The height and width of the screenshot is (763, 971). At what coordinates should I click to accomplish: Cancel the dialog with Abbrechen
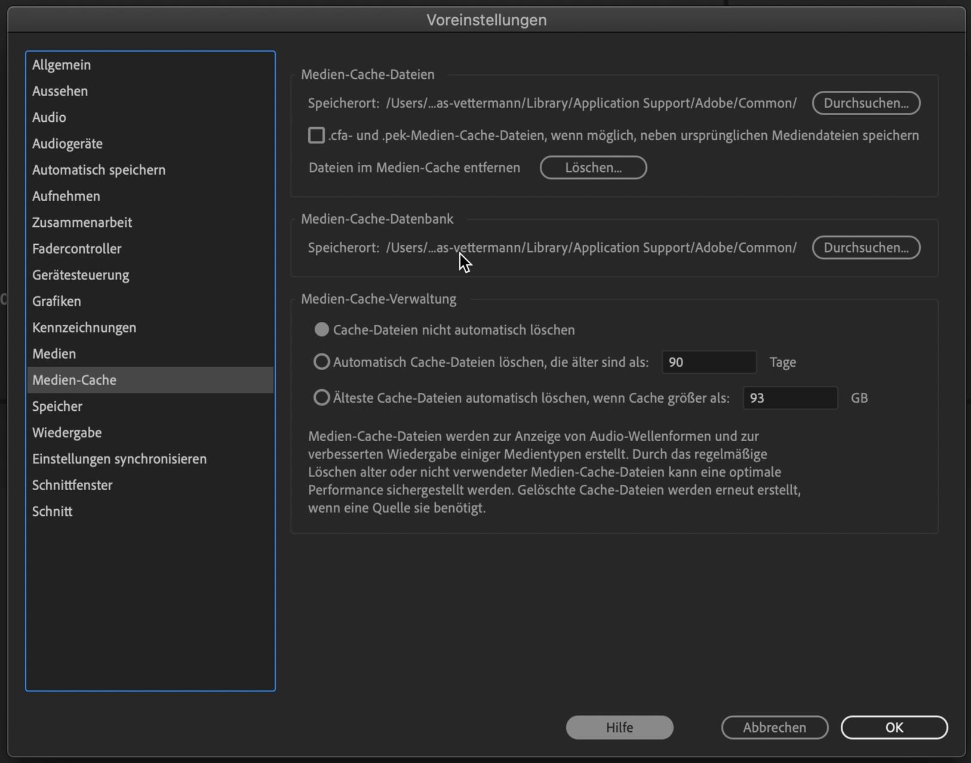774,727
